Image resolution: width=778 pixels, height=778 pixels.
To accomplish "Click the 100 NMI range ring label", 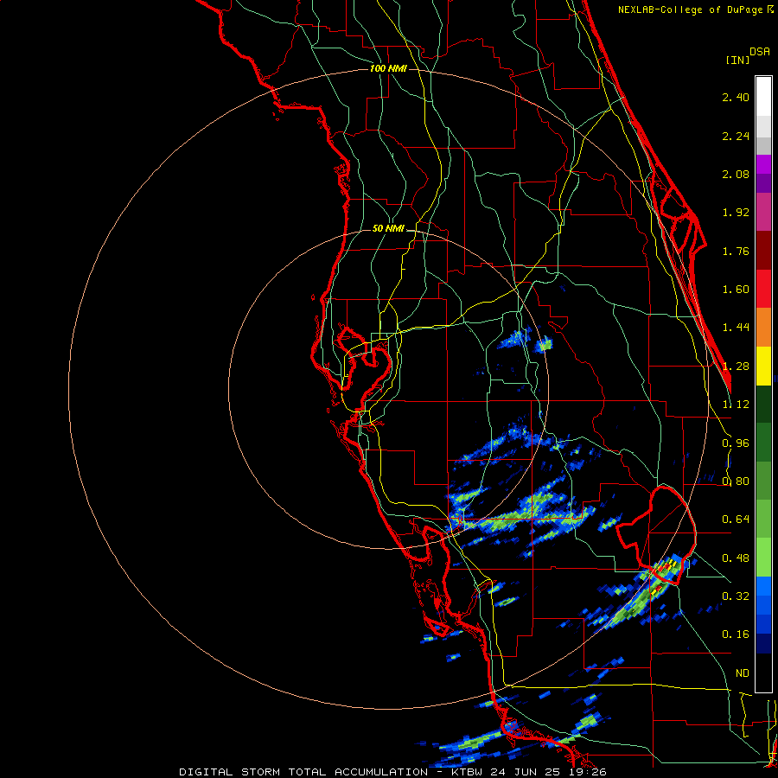I will click(x=388, y=68).
